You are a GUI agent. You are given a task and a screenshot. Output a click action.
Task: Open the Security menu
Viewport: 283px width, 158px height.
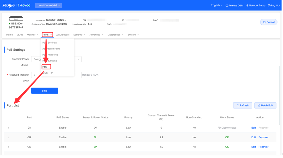79,35
